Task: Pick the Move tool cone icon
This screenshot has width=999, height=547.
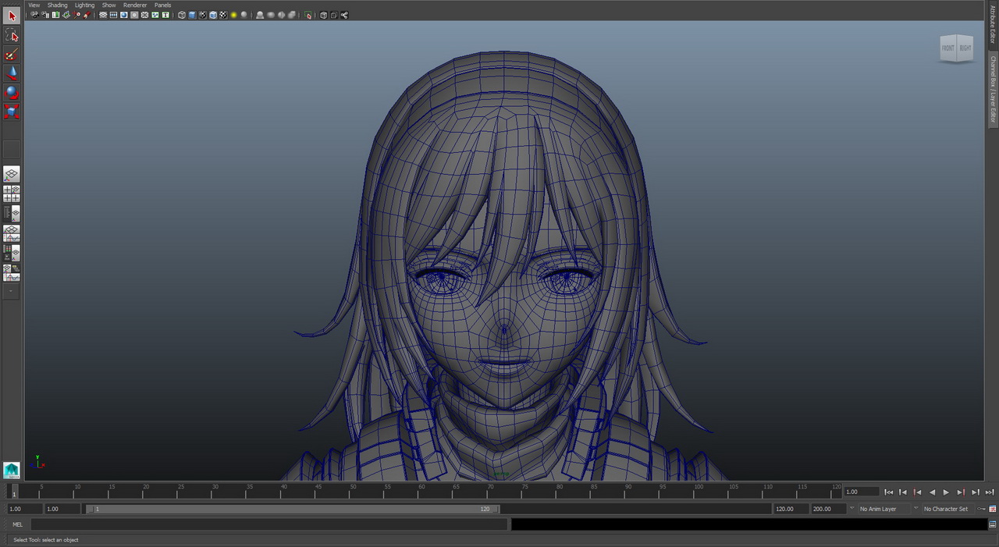Action: [x=12, y=73]
